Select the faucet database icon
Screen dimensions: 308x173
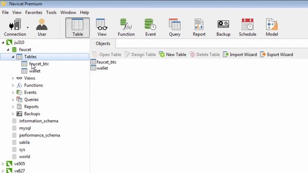[x=14, y=49]
